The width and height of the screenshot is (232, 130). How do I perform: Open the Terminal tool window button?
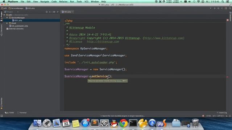click(22, 113)
